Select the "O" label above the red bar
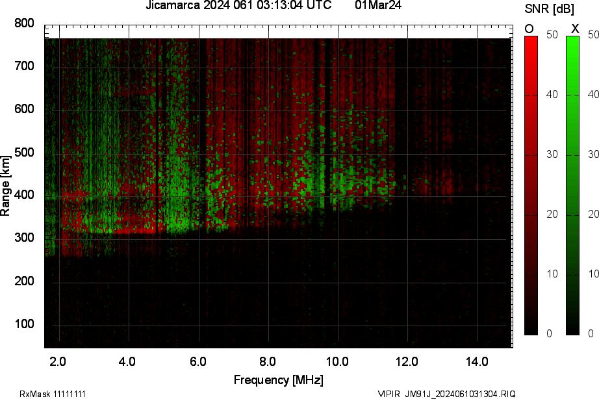The width and height of the screenshot is (599, 399). pos(529,29)
